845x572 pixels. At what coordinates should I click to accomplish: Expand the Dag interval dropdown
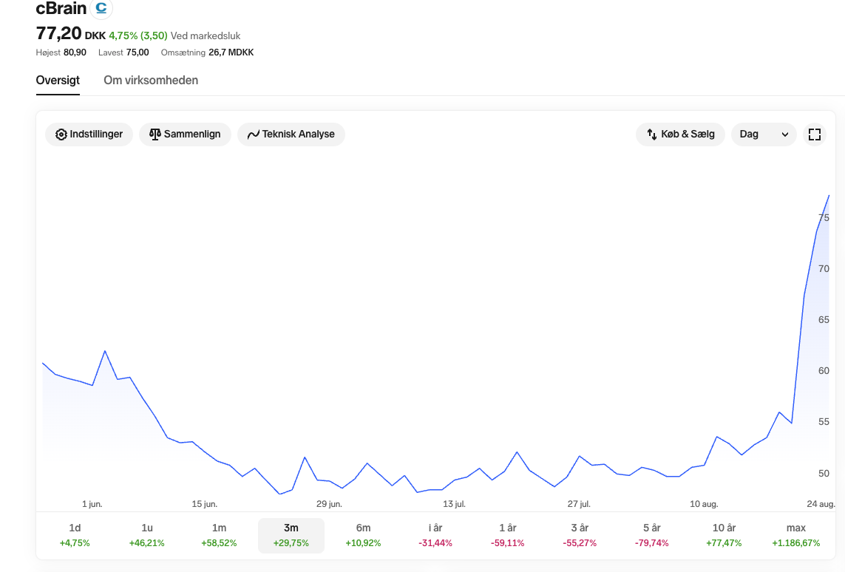point(764,134)
